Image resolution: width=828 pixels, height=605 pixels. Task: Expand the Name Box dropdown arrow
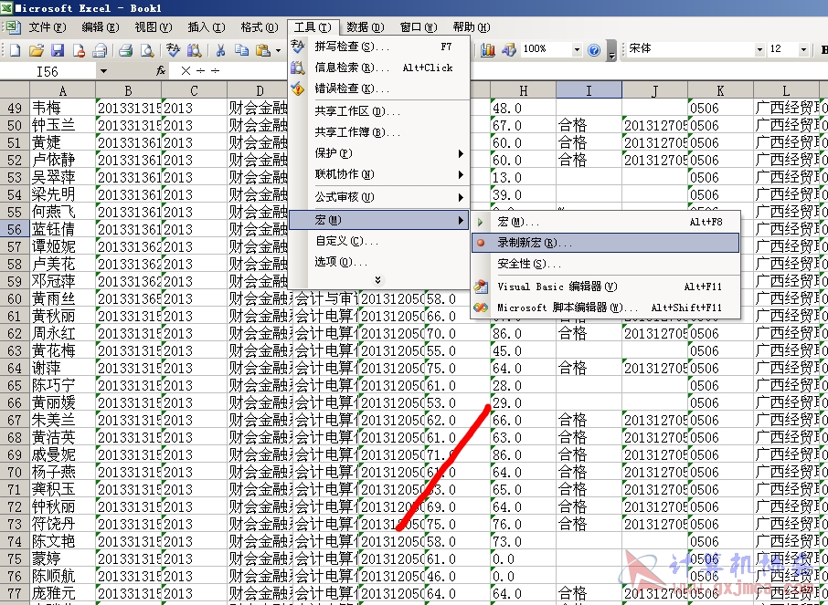click(103, 71)
